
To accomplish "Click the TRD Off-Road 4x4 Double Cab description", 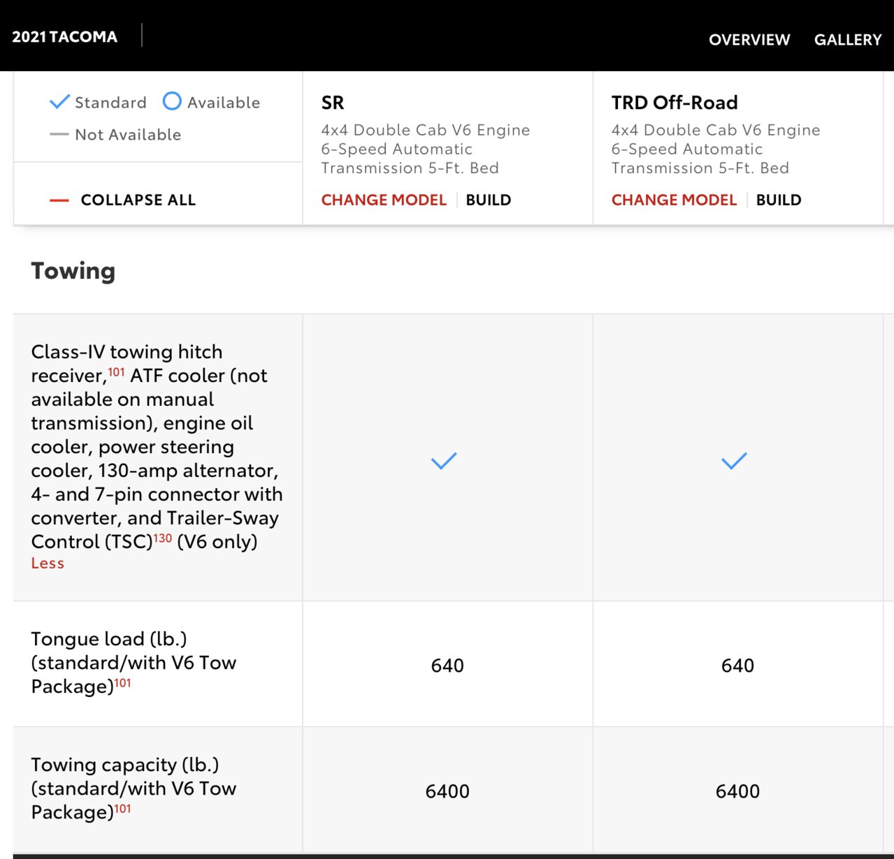I will [716, 149].
